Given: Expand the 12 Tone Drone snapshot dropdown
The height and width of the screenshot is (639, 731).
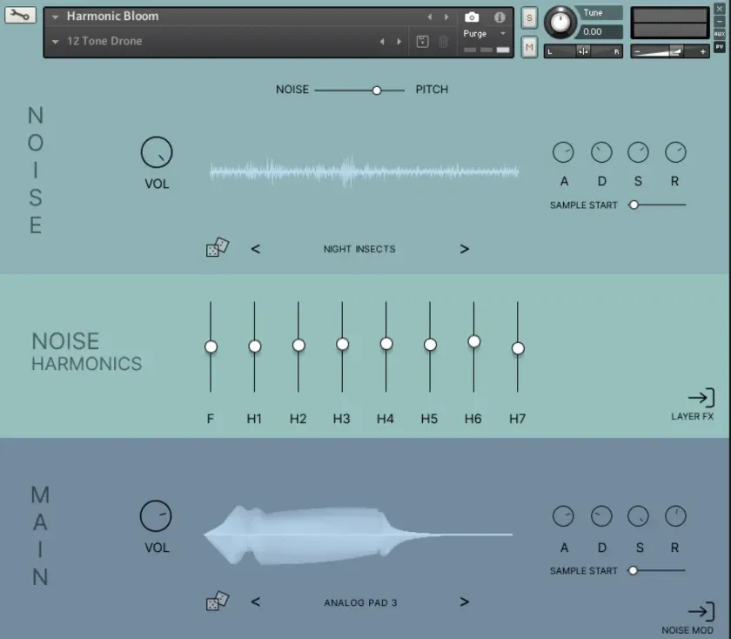Looking at the screenshot, I should [x=56, y=41].
